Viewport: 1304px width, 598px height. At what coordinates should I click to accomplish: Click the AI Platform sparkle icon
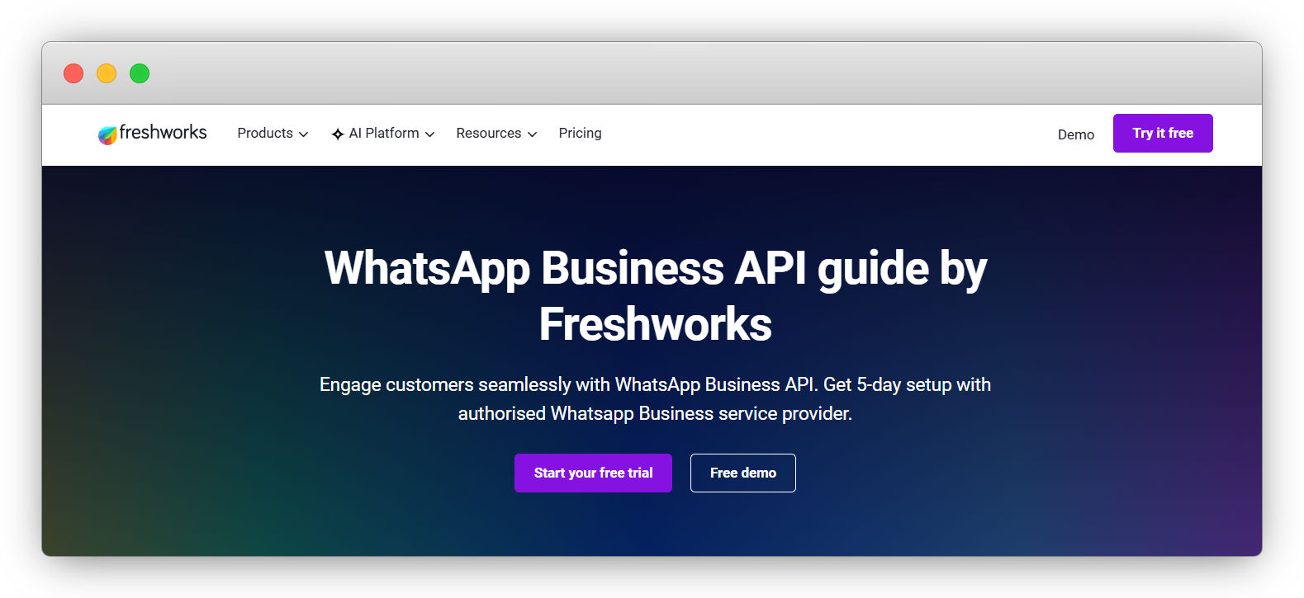[x=338, y=134]
